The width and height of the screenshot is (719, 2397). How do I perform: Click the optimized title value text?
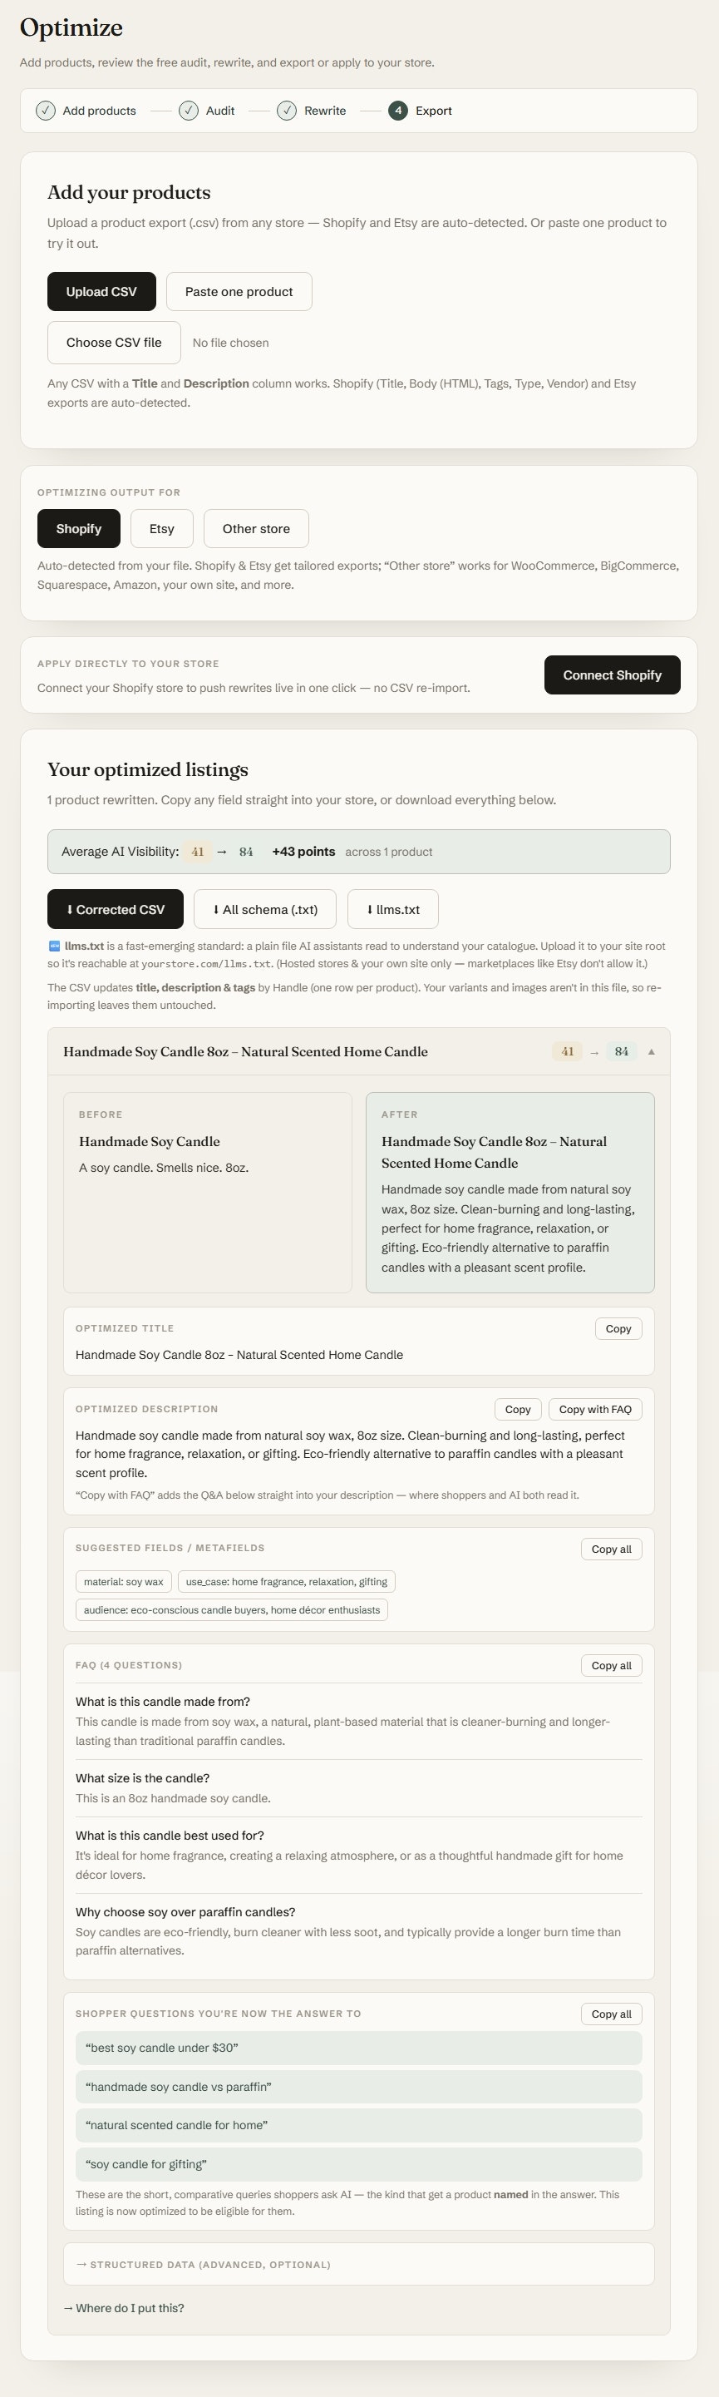coord(239,1355)
